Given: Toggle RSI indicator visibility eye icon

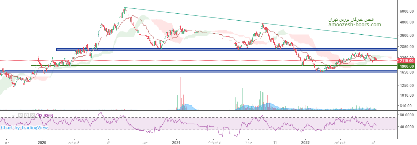Looking at the screenshot, I should click(21, 115).
